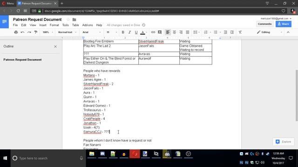Open the Editing mode dropdown
Screen dimensions: 298x167
pyautogui.click(x=269, y=32)
